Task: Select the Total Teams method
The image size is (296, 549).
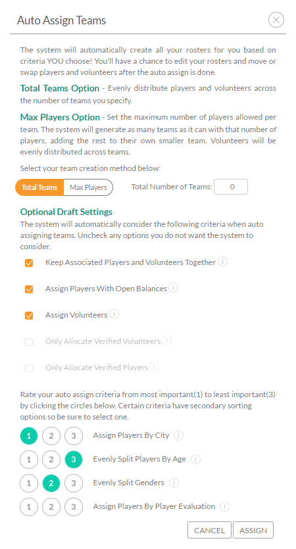Action: pos(39,187)
